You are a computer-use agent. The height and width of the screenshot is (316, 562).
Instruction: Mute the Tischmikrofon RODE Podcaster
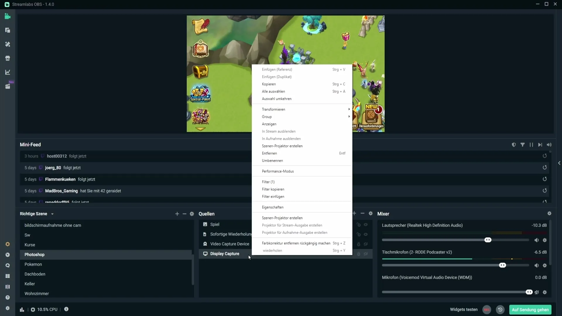[x=537, y=266]
